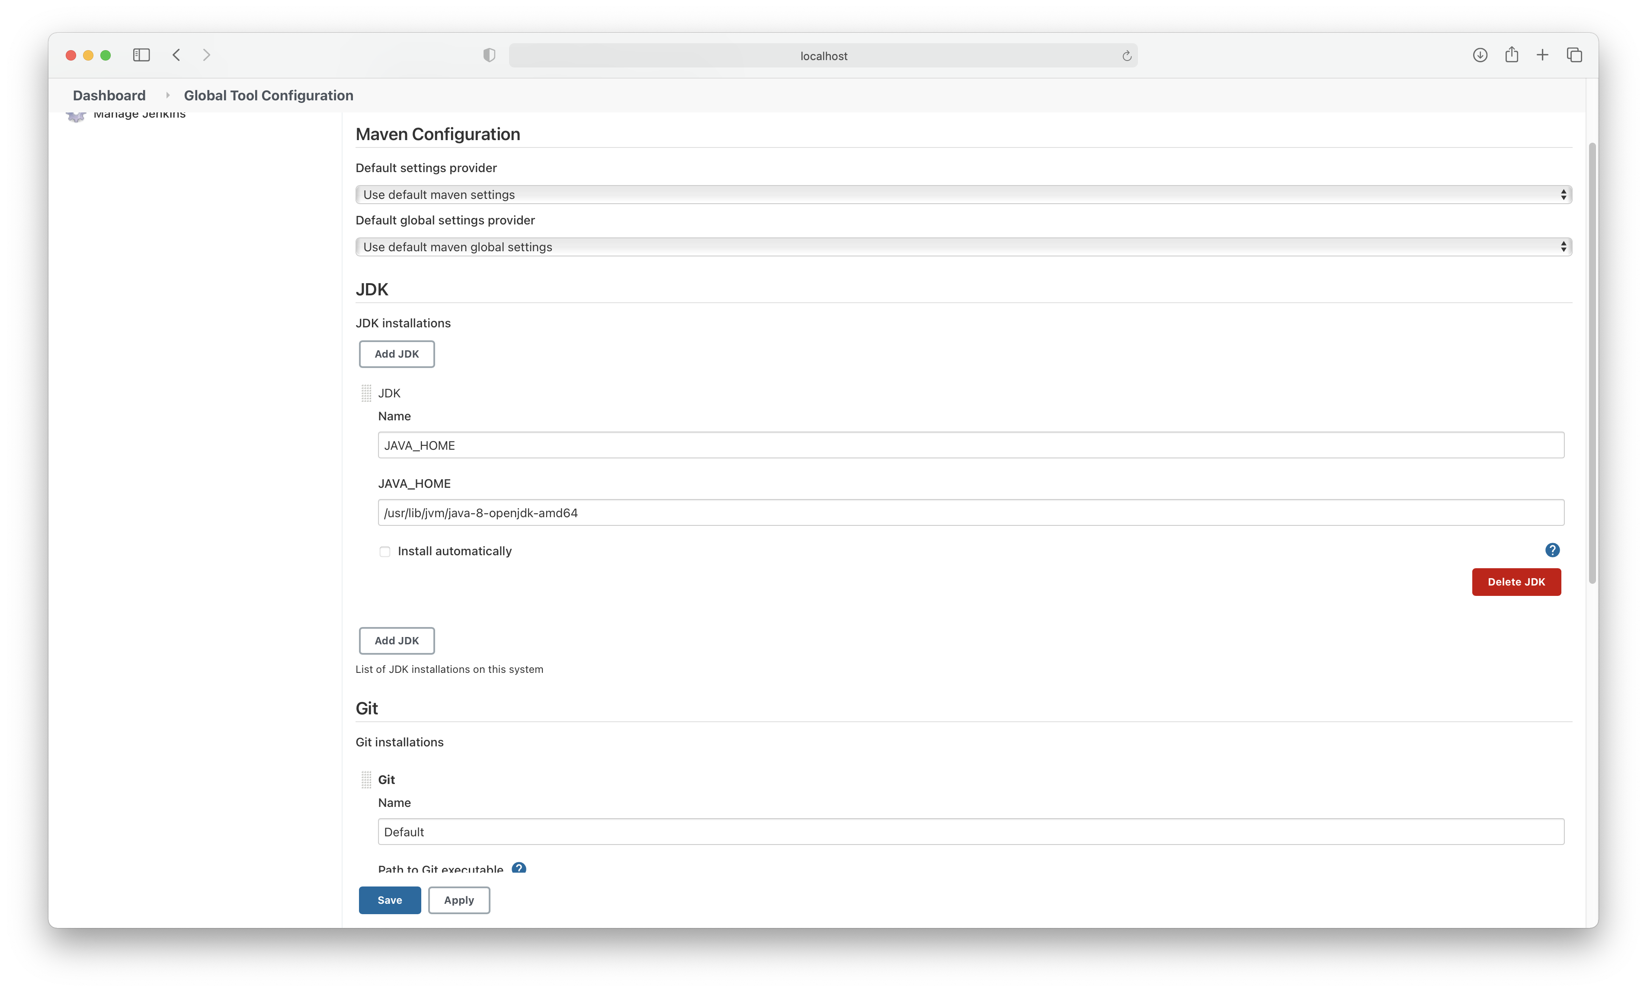Open a new tab with plus icon
The image size is (1647, 992).
point(1542,55)
